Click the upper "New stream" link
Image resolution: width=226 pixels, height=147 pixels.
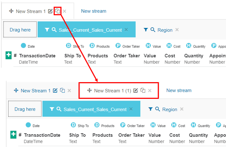coord(93,11)
